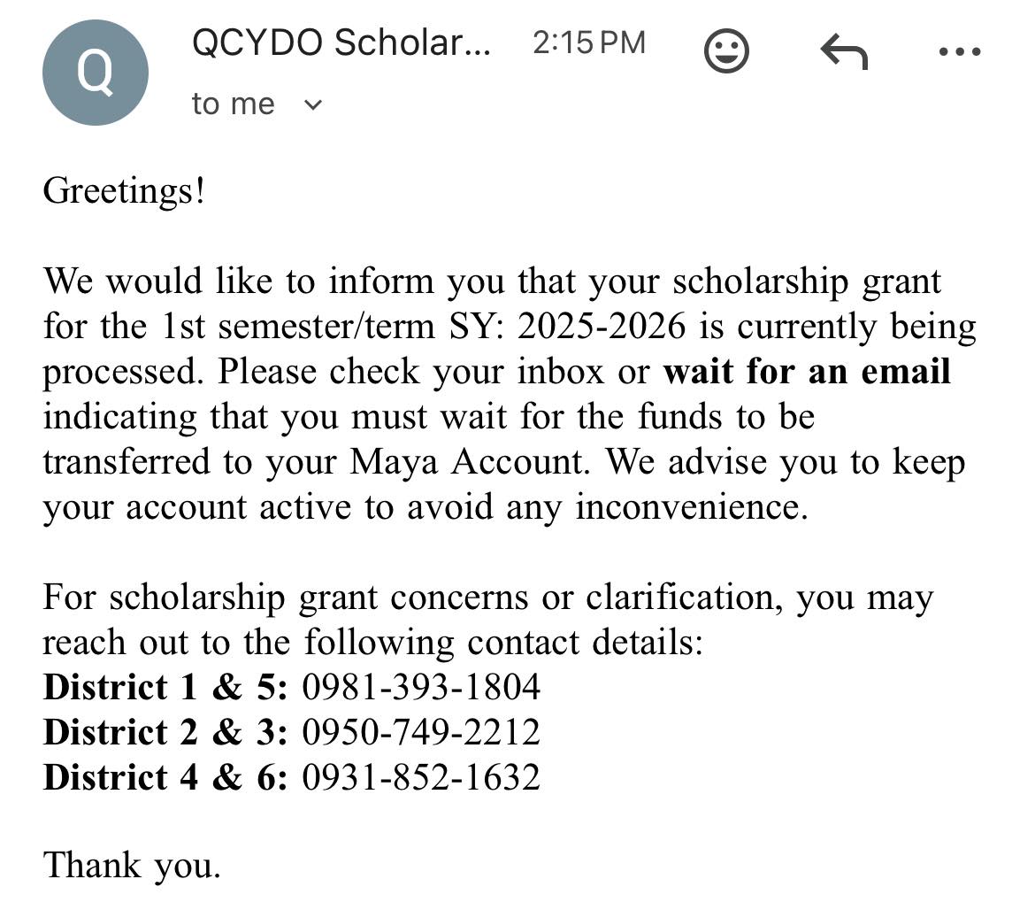This screenshot has width=1035, height=910.
Task: Call District 1 & 5 number 0981-393-1804
Action: point(421,687)
